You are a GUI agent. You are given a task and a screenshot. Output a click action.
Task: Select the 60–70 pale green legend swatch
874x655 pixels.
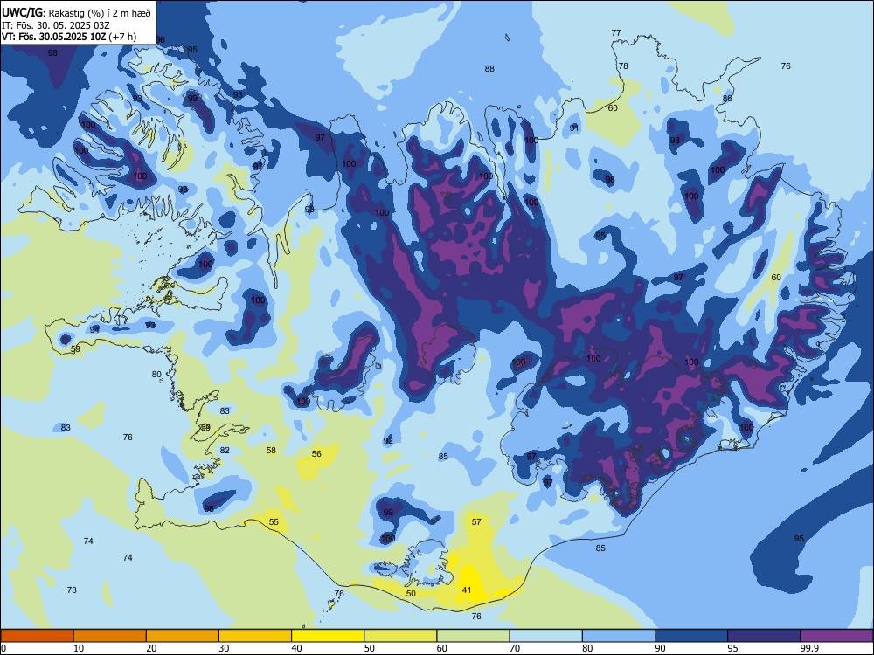pyautogui.click(x=473, y=636)
